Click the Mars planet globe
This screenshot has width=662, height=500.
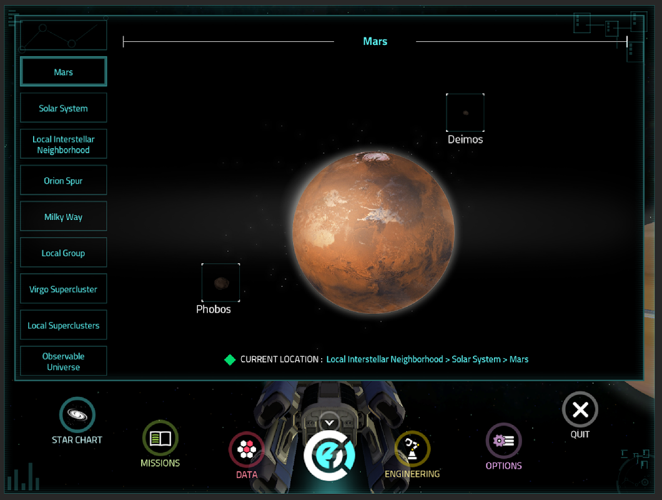coord(373,233)
